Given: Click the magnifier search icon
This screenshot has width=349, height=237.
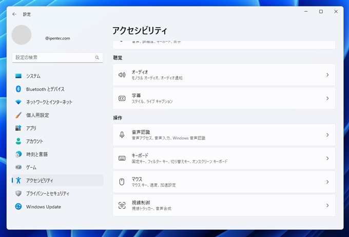Looking at the screenshot, I should tap(97, 57).
